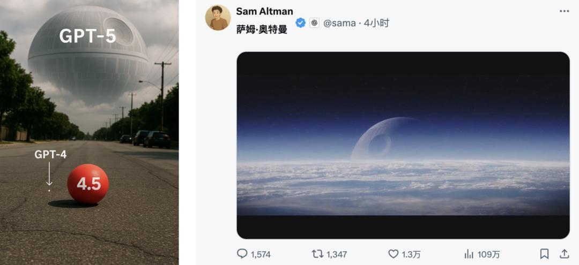Open the Death Star tweet image
Viewport: 579px width, 265px height.
pyautogui.click(x=403, y=145)
